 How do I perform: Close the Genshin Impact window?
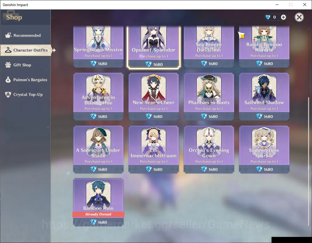(304, 5)
